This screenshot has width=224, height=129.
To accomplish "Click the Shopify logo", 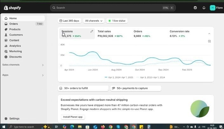I will pyautogui.click(x=13, y=8).
